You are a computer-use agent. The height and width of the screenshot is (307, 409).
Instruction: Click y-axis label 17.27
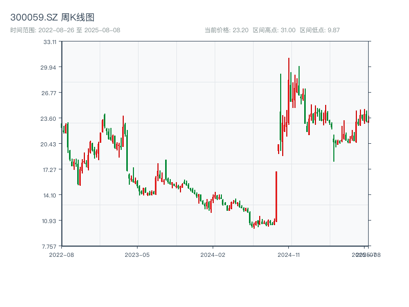point(50,170)
